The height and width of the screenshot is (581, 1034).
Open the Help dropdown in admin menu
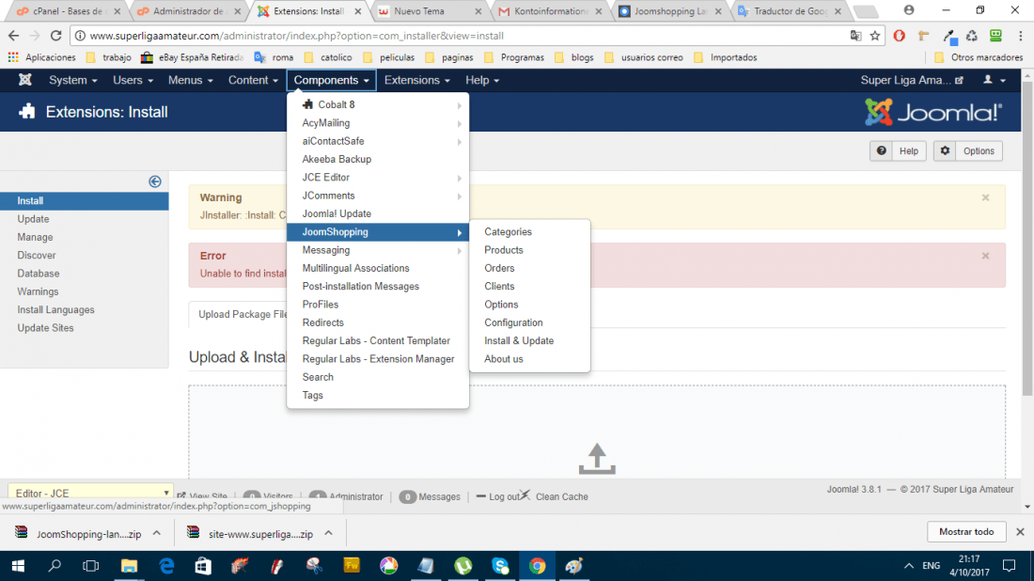[482, 80]
